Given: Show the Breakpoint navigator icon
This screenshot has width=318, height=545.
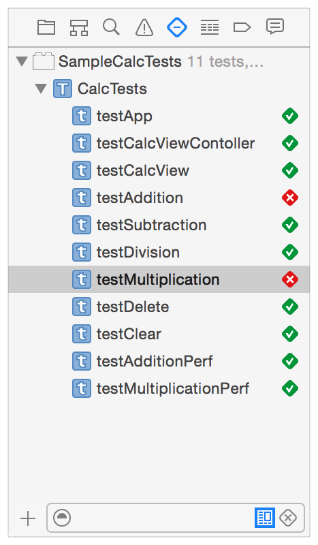Looking at the screenshot, I should point(242,27).
